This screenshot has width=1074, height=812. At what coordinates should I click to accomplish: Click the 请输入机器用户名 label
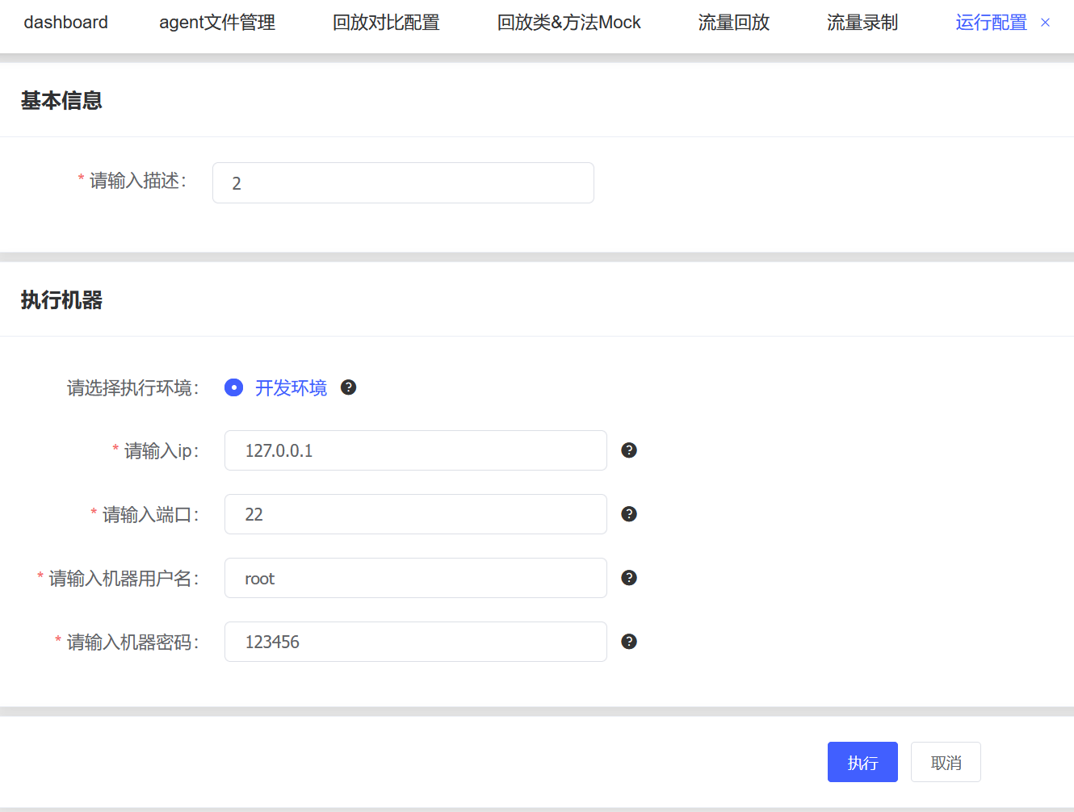[x=124, y=578]
